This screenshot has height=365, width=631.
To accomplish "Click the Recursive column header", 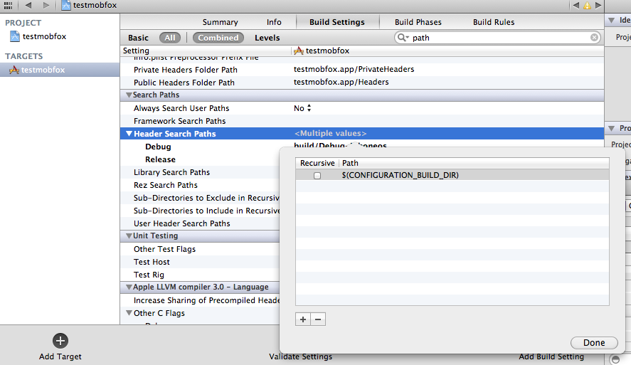I will (x=317, y=163).
